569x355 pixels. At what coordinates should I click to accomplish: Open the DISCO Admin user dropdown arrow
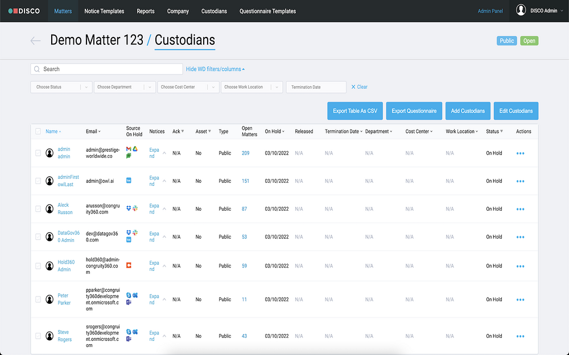[x=562, y=11]
